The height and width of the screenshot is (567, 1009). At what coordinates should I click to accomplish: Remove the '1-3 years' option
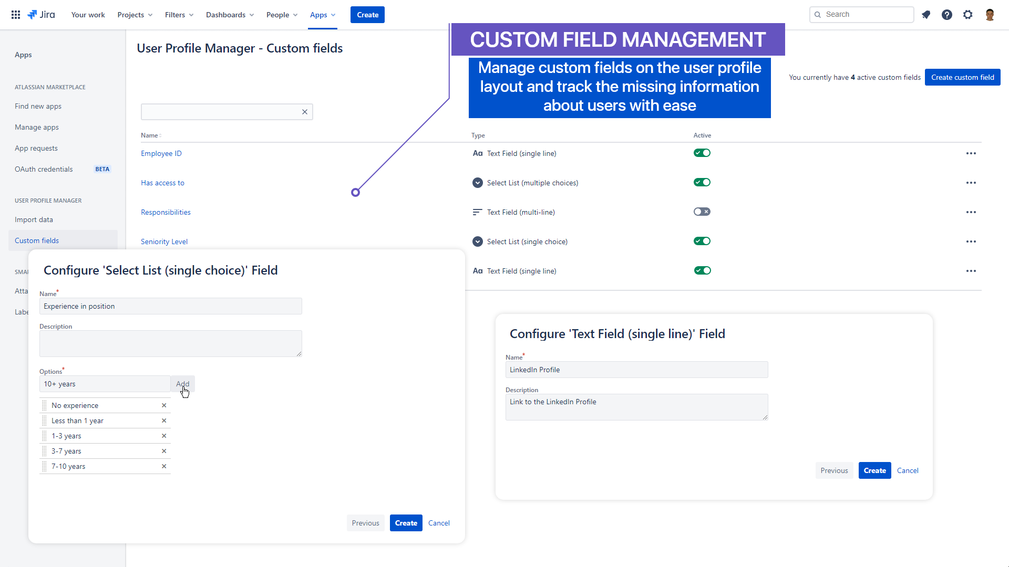164,436
